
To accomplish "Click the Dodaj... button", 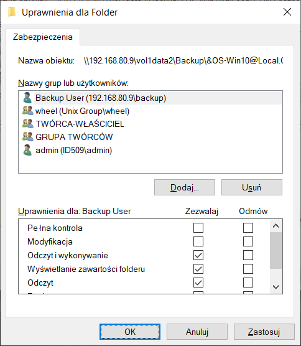I will 185,187.
